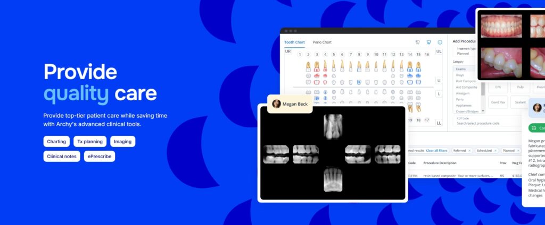This screenshot has width=545, height=225.
Task: Click blue-marked tooth 14 side-view graphic
Action: (410, 66)
